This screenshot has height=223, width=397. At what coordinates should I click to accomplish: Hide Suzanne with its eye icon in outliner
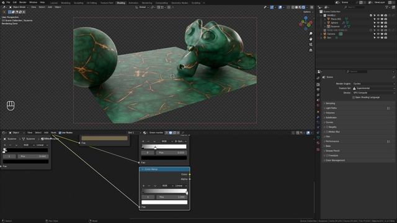coord(378,26)
